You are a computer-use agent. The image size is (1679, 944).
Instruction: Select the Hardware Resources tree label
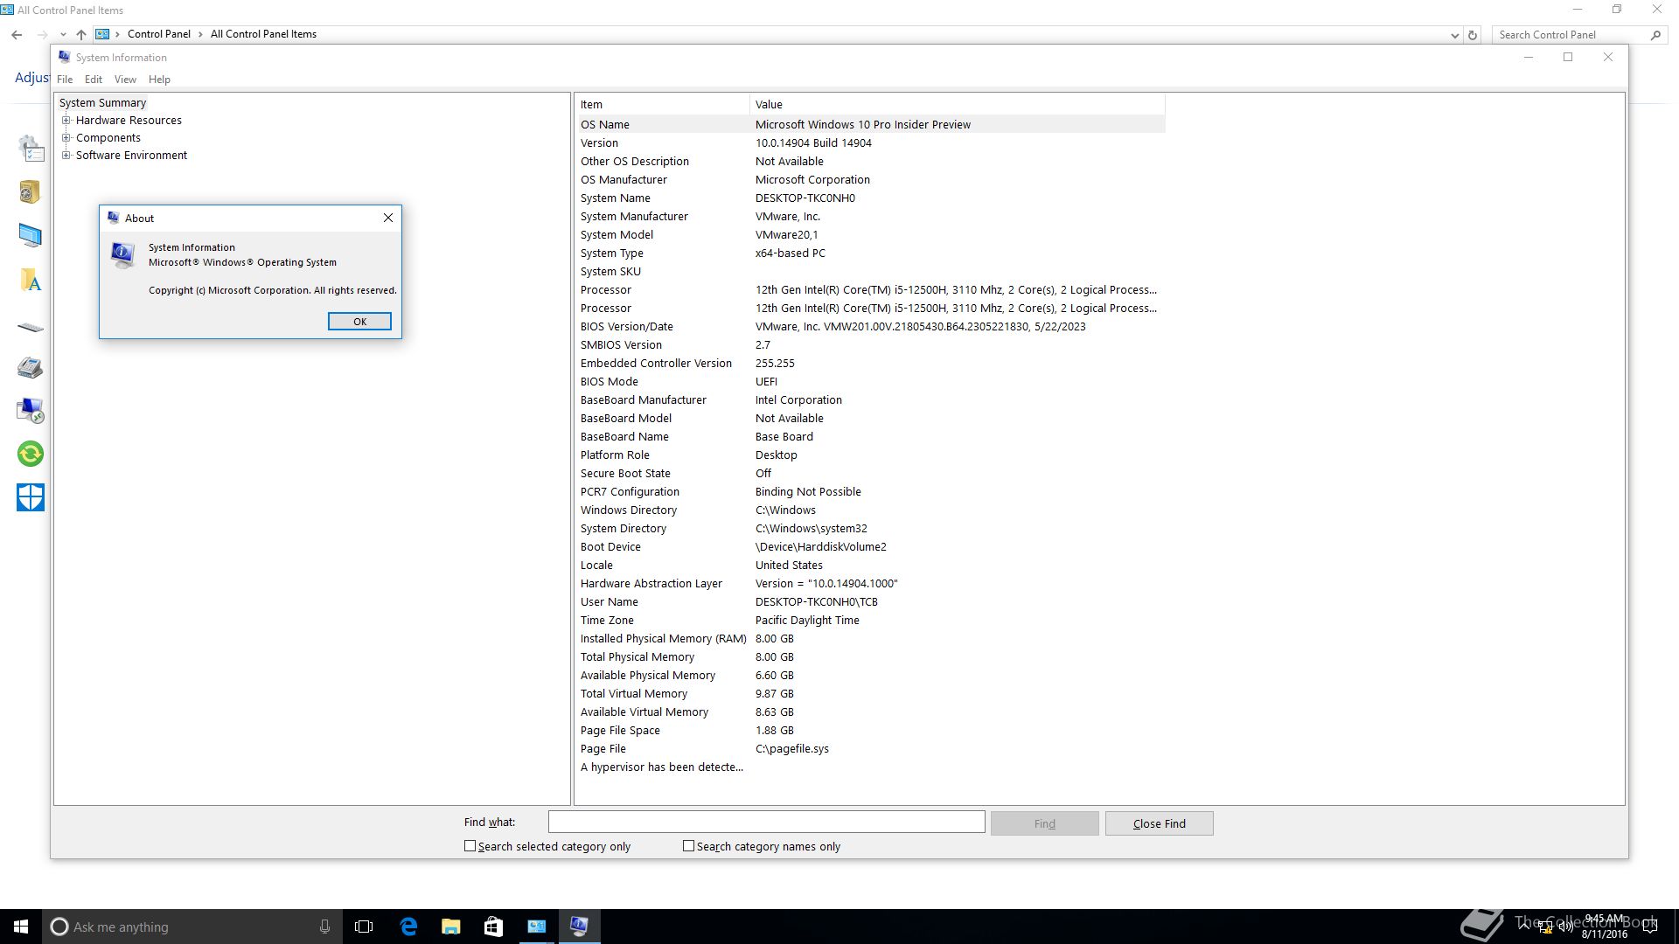coord(129,121)
